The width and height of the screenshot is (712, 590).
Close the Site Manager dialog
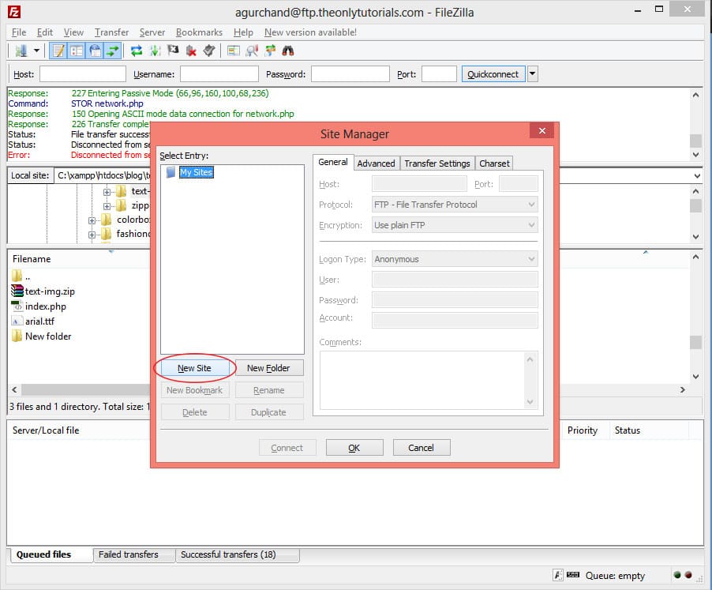click(541, 131)
